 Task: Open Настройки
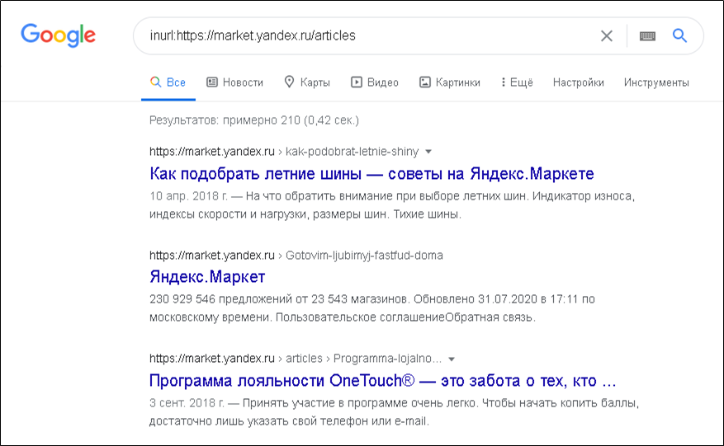[578, 82]
